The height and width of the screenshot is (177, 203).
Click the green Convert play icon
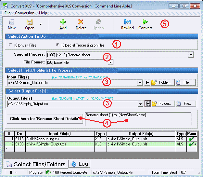pos(145,22)
